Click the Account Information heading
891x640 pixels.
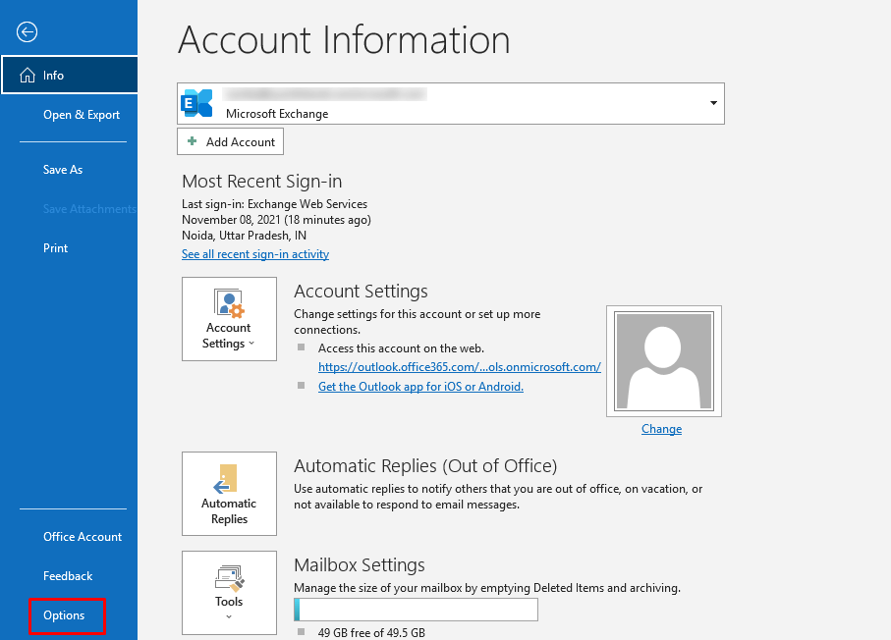point(344,39)
